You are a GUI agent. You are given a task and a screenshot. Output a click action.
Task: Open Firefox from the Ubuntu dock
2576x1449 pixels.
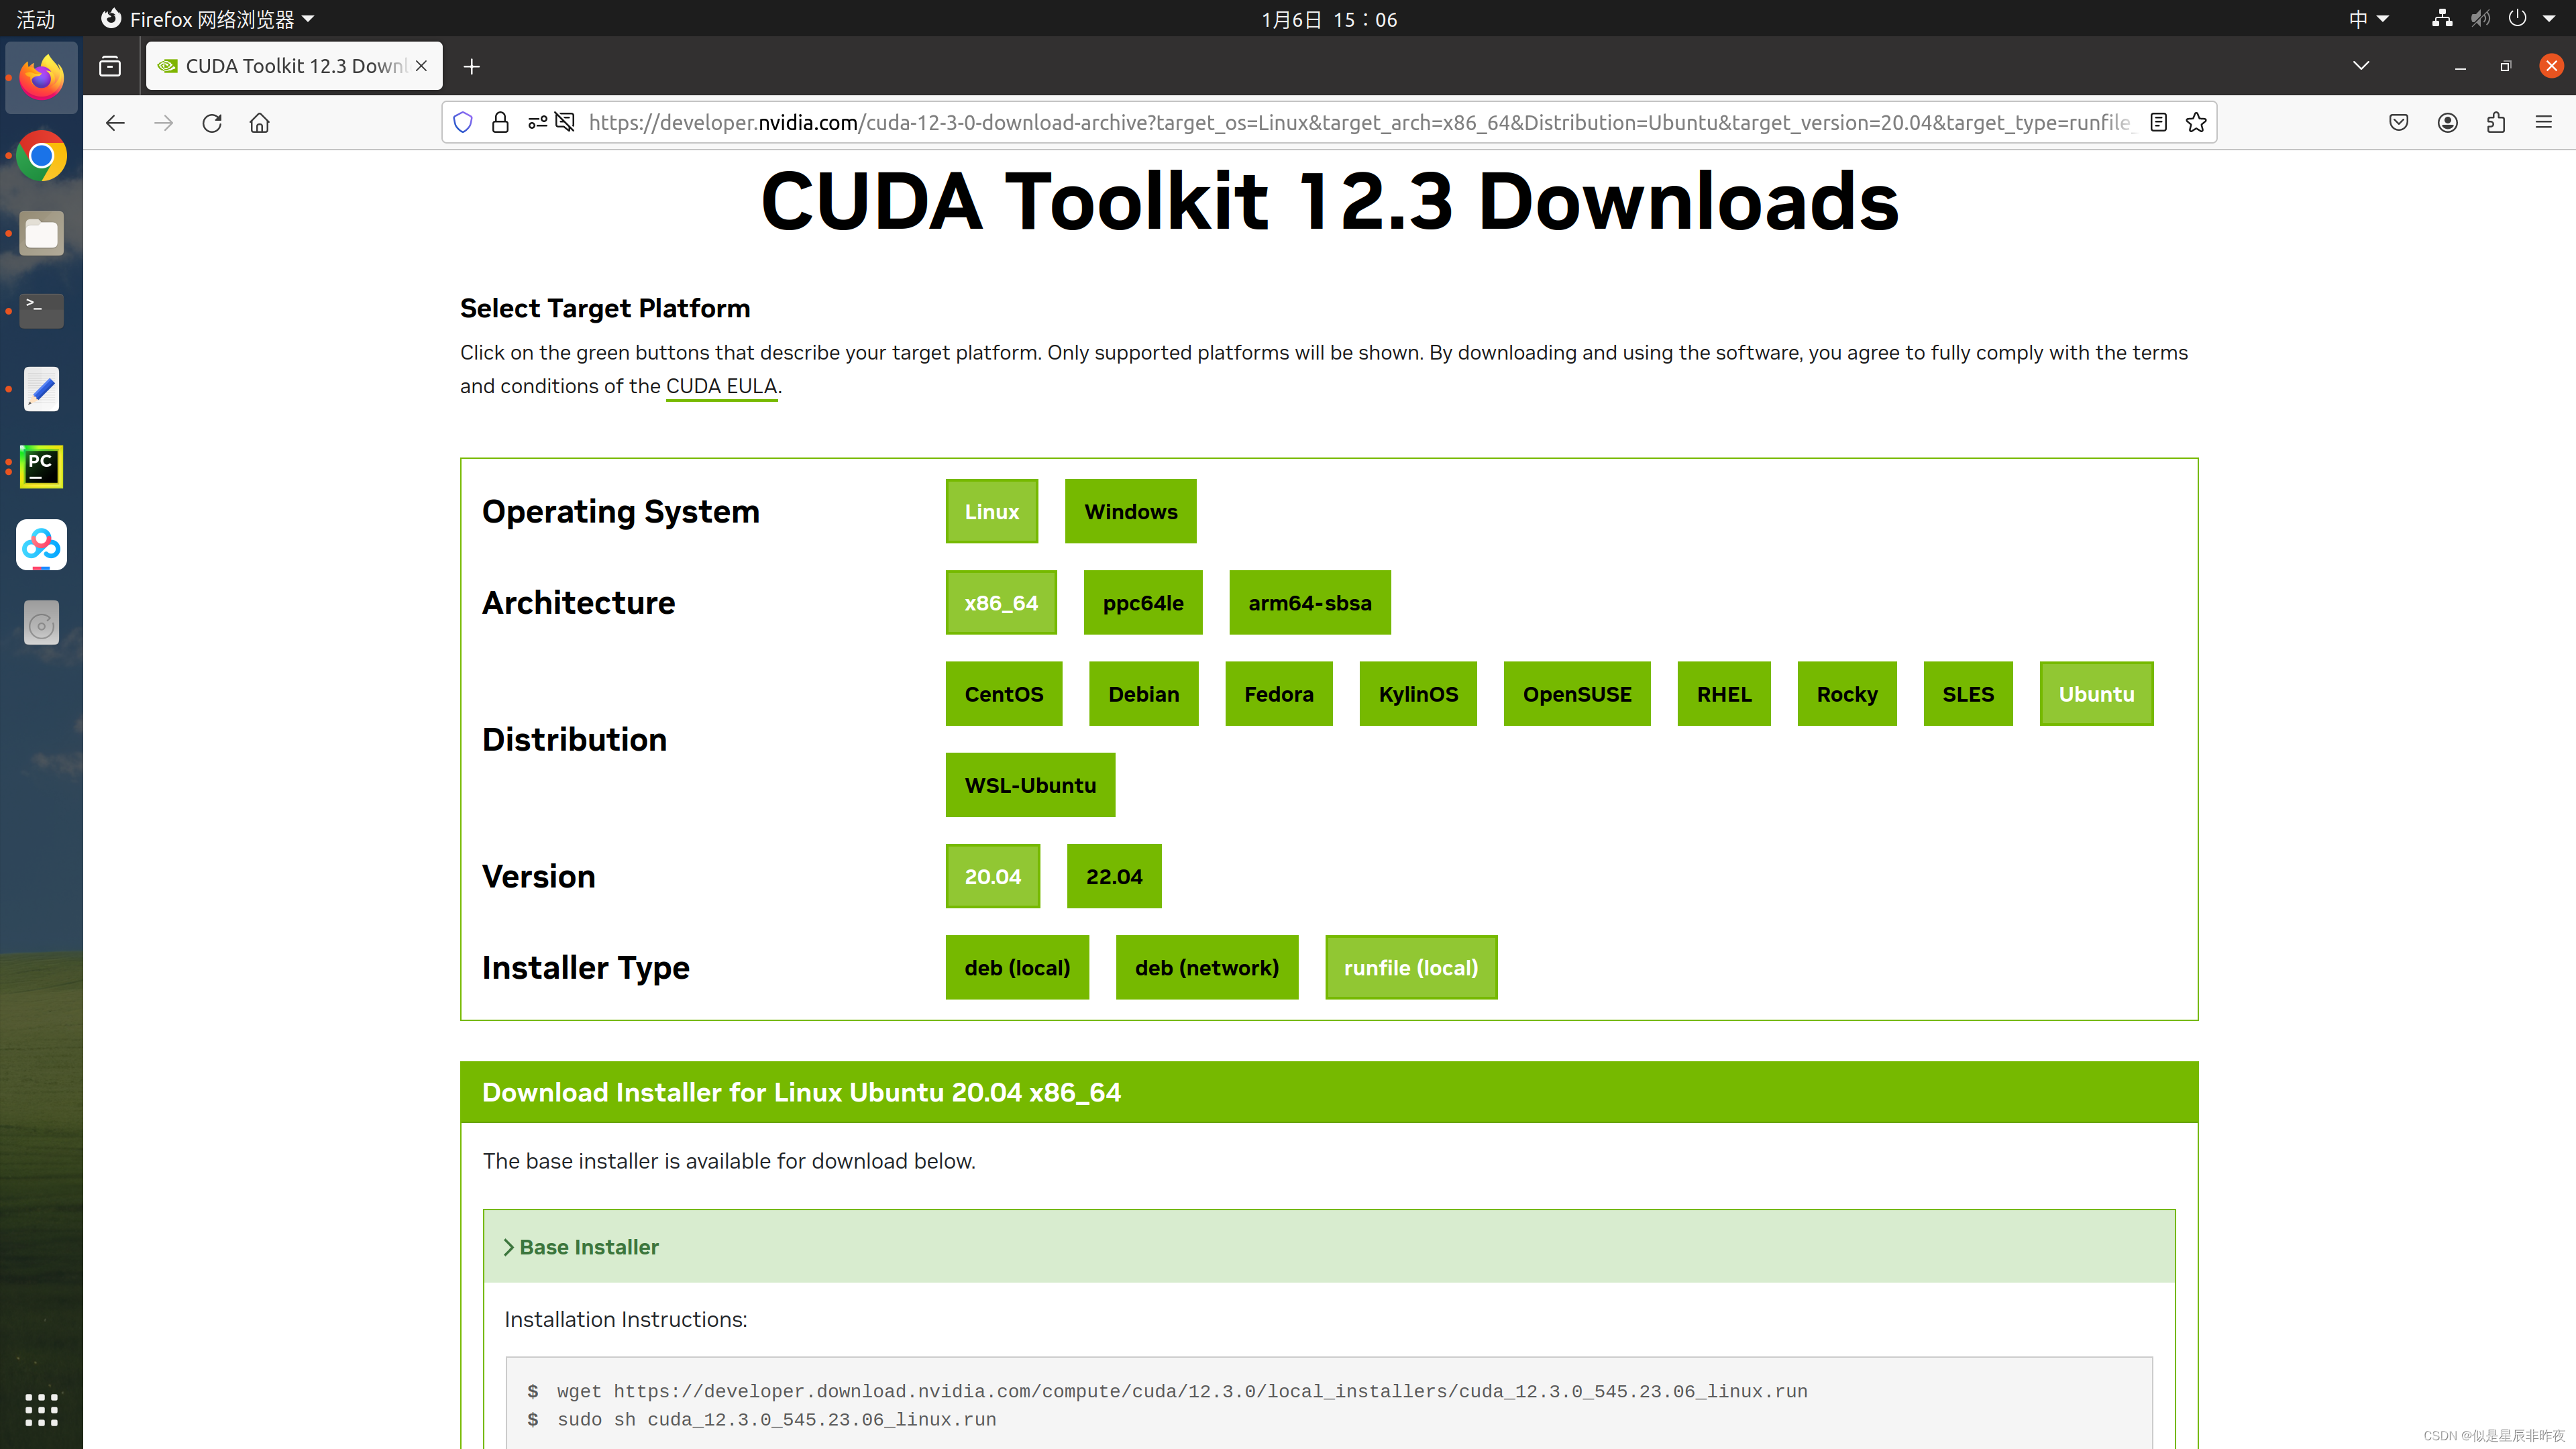(41, 77)
